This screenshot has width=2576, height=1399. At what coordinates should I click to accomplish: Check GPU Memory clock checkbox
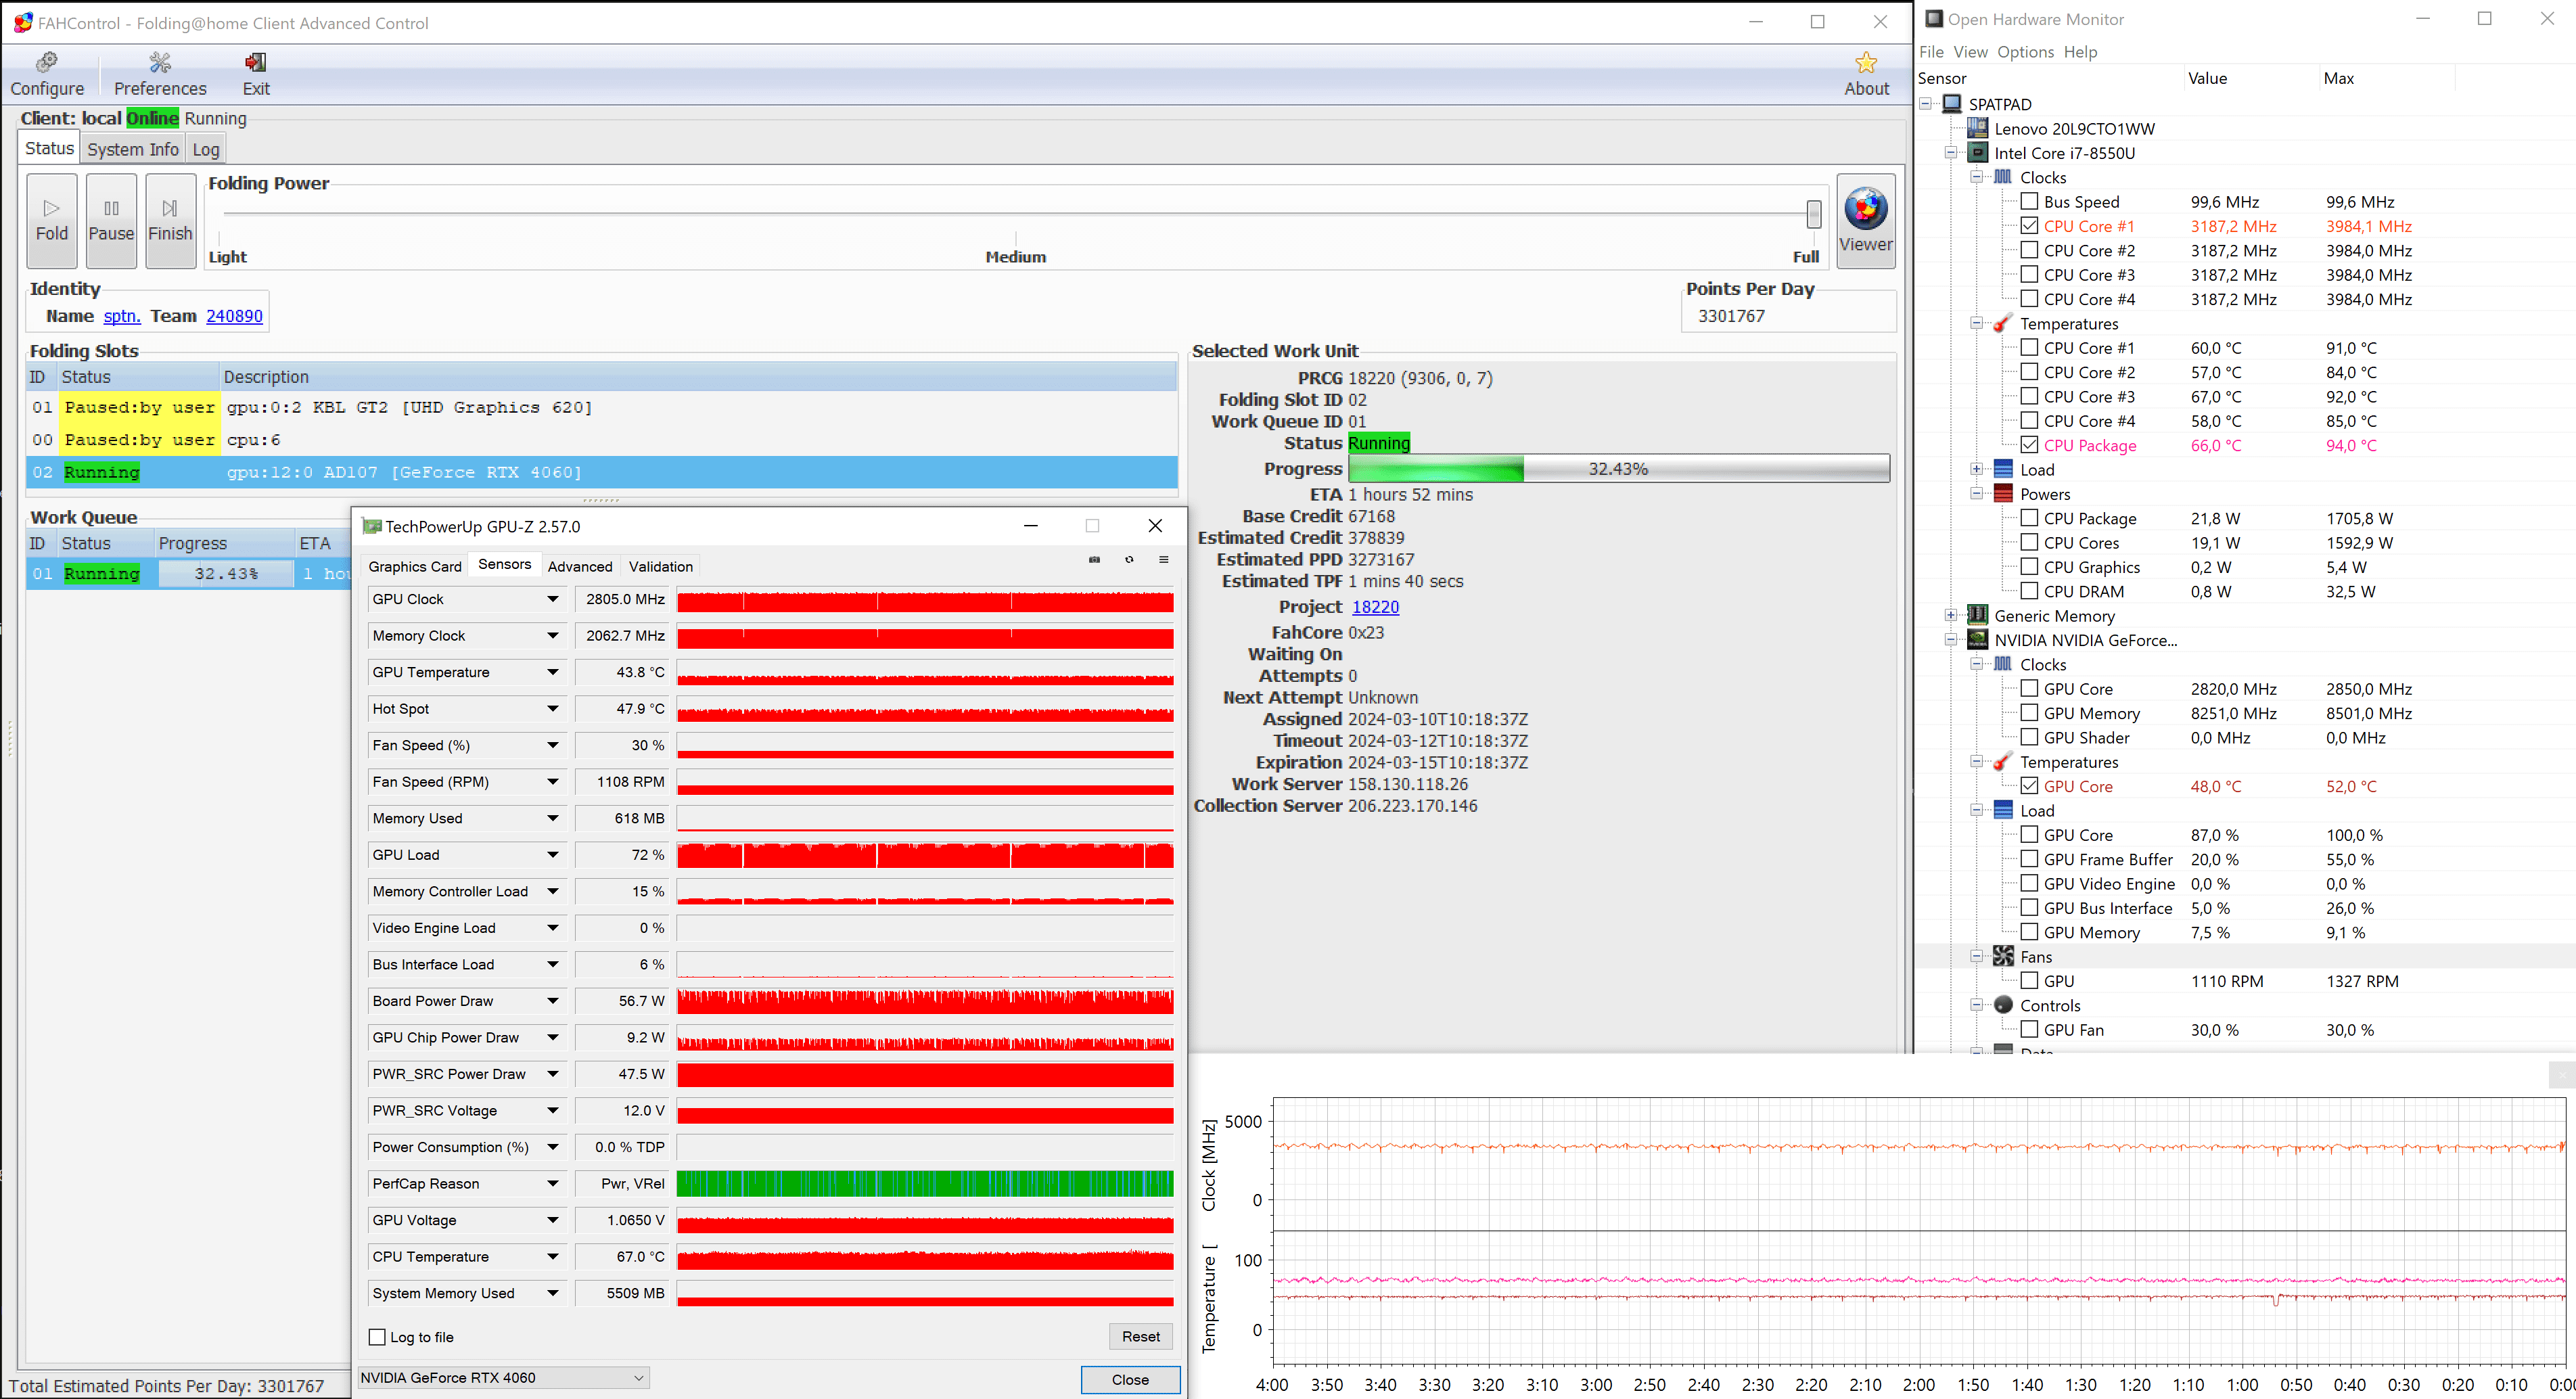point(2029,713)
